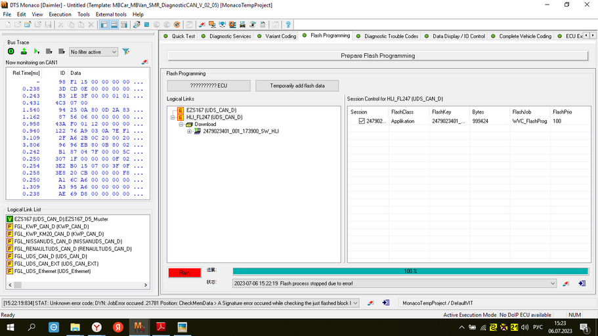
Task: Select EZS167 (UDS_CAN_D) in Logical Links tree
Action: (211, 110)
